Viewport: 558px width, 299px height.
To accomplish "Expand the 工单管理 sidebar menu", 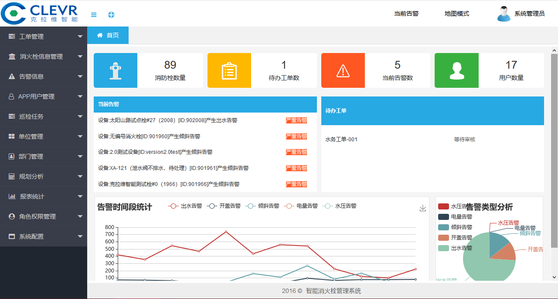I will 44,37.
